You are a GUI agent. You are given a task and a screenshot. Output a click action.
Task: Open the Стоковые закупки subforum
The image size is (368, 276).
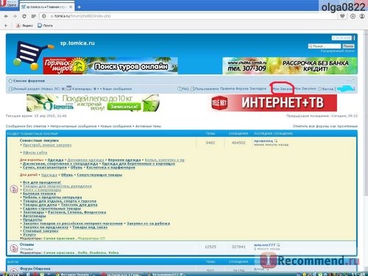pyautogui.click(x=40, y=231)
